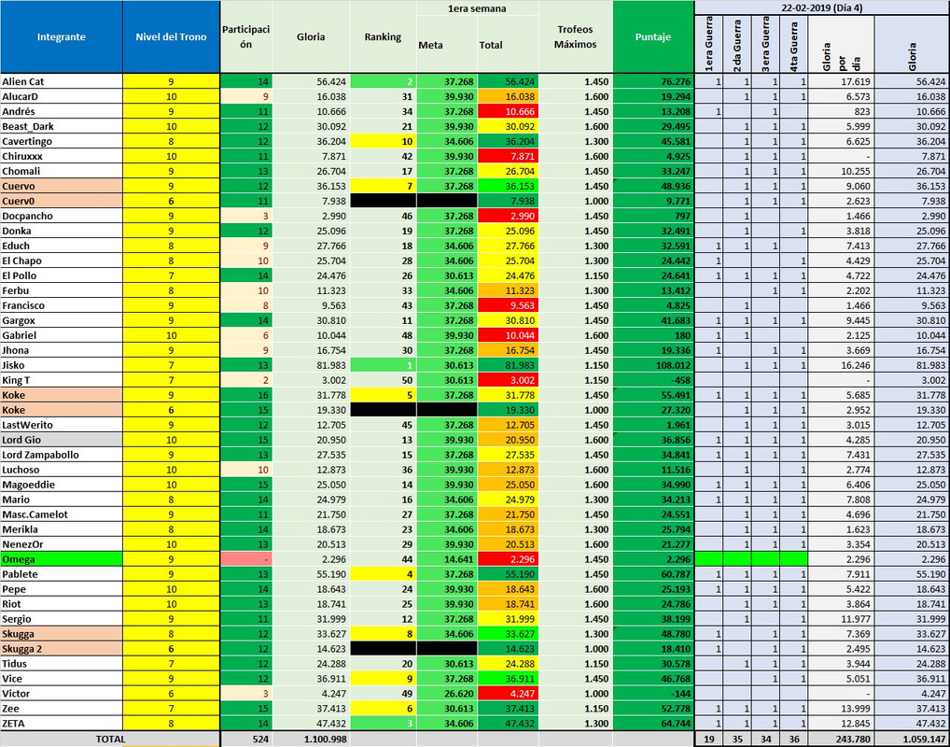Click Koke's ranking cell 5

(383, 395)
